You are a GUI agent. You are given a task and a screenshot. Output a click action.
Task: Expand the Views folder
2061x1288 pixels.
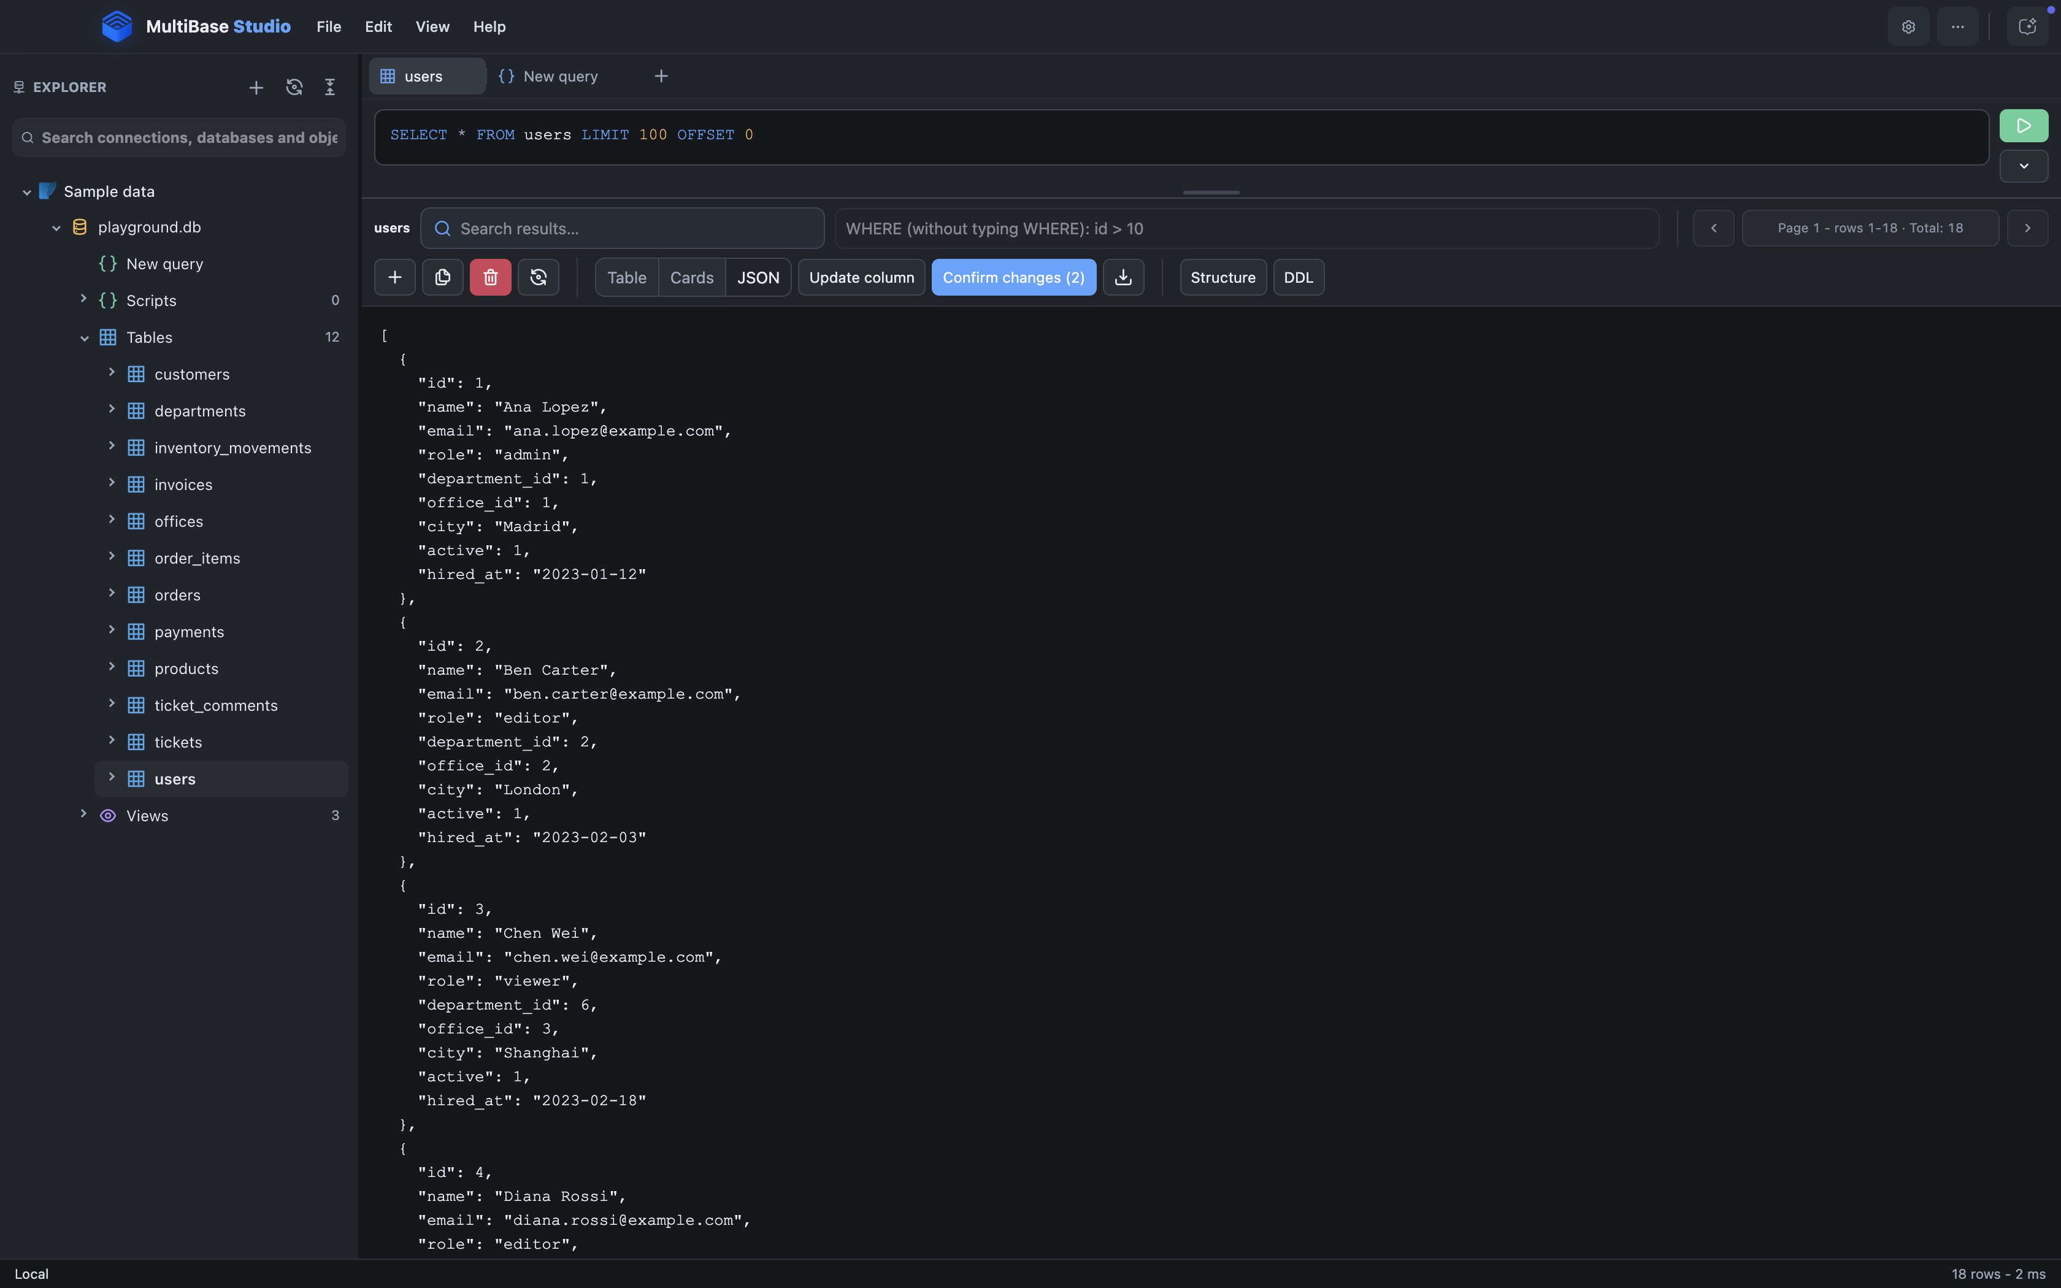83,815
